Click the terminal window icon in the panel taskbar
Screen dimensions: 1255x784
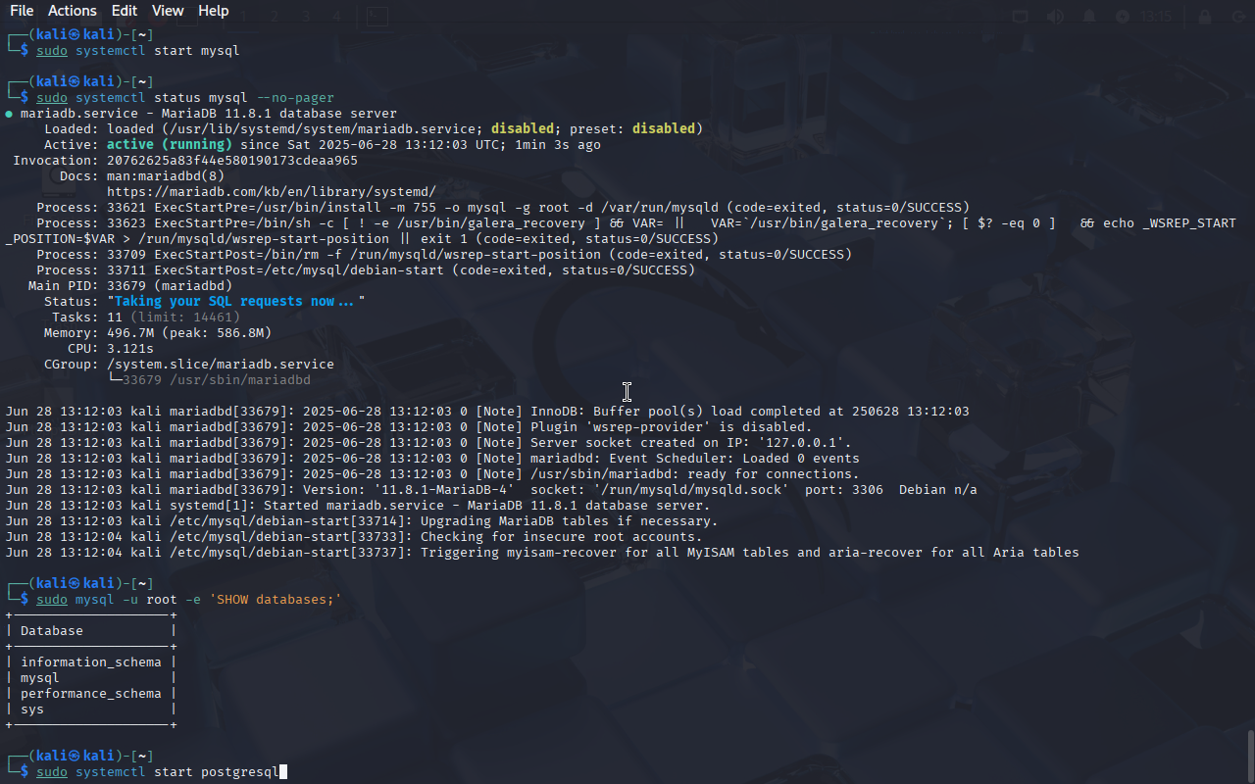click(x=377, y=17)
